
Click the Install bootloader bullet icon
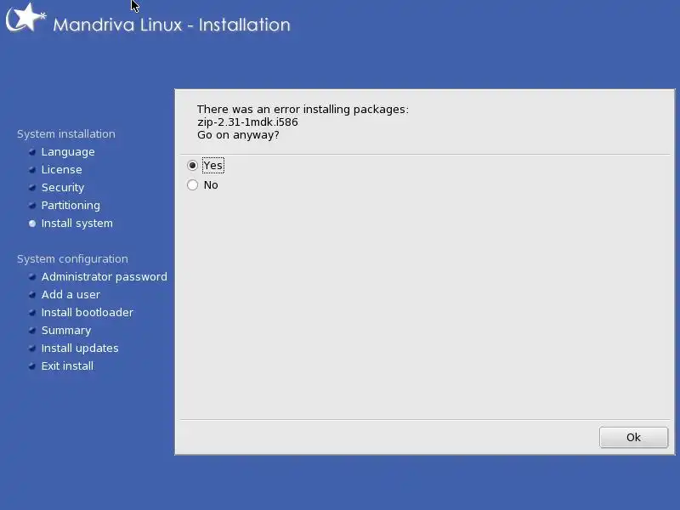(32, 312)
